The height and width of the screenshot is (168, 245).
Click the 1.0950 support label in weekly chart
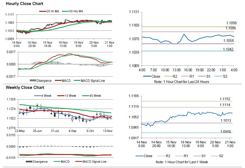coord(226,132)
